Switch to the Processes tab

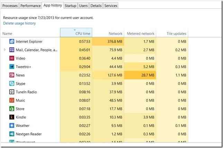[10, 6]
